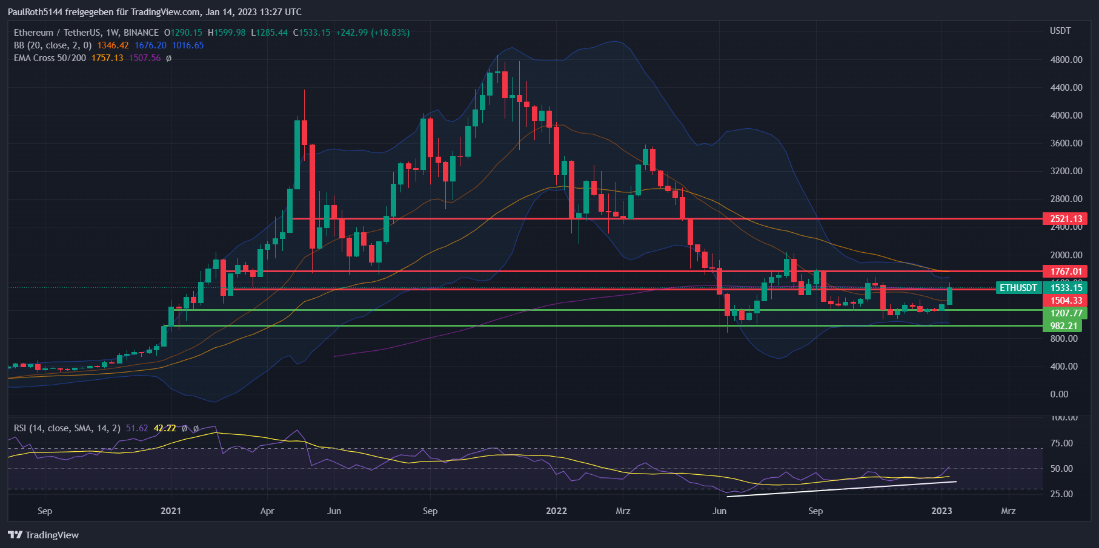Viewport: 1099px width, 548px height.
Task: Click the 0.00 price axis label
Action: 1059,394
